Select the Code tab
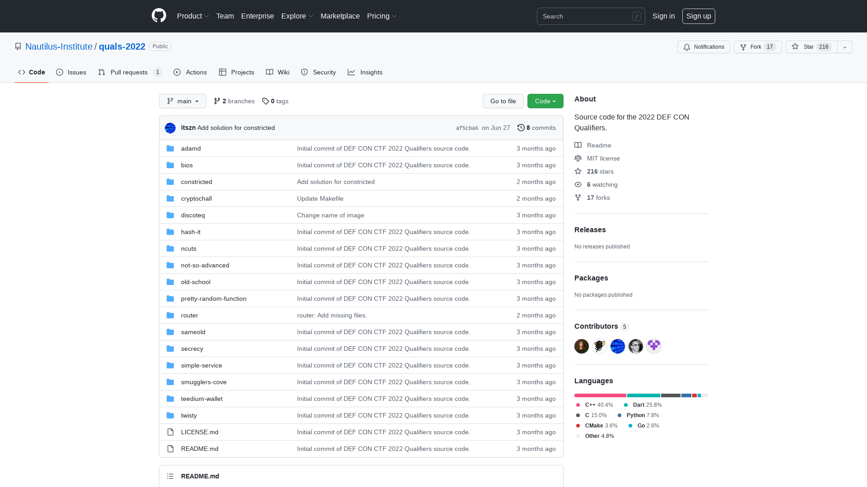 [32, 72]
